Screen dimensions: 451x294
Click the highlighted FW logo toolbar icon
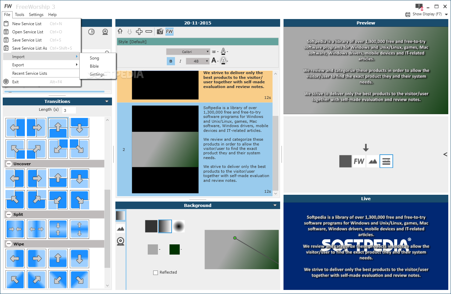(170, 32)
